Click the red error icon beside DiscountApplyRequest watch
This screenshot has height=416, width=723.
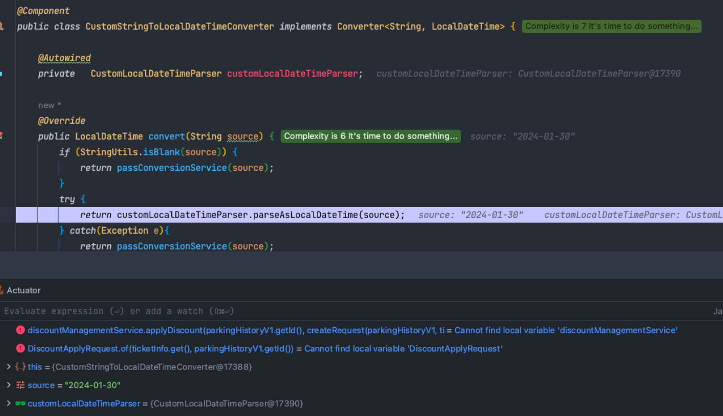[20, 349]
